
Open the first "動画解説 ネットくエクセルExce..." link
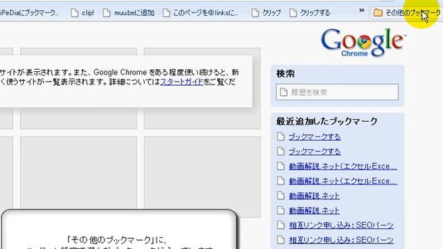(x=343, y=166)
